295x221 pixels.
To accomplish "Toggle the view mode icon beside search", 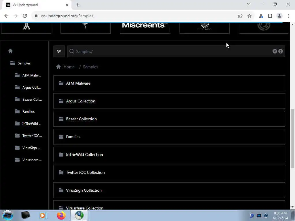I will pyautogui.click(x=59, y=51).
